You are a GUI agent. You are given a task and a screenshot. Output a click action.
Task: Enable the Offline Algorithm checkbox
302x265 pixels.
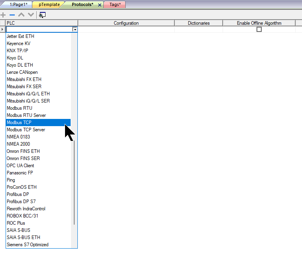259,30
